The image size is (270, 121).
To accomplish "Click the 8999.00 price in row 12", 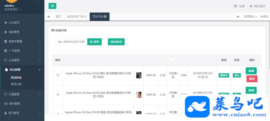I will (151, 75).
